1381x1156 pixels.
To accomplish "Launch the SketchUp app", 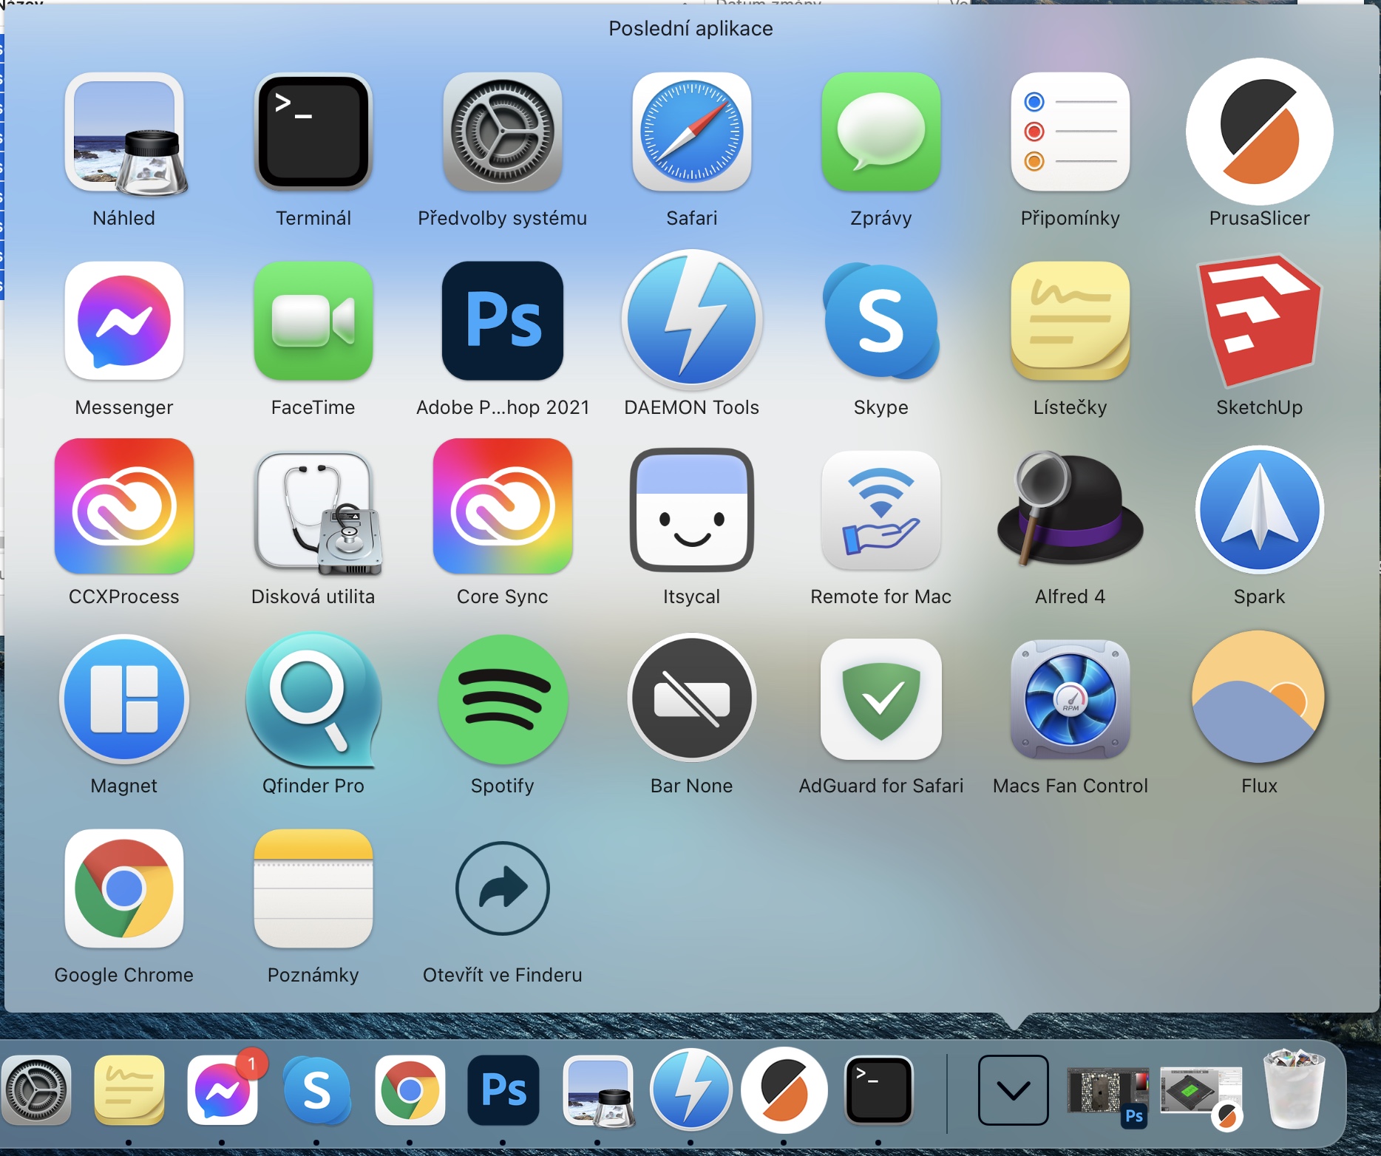I will click(x=1260, y=321).
